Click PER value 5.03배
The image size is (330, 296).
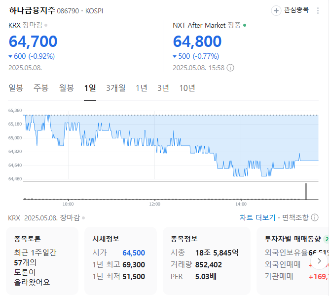pyautogui.click(x=206, y=276)
